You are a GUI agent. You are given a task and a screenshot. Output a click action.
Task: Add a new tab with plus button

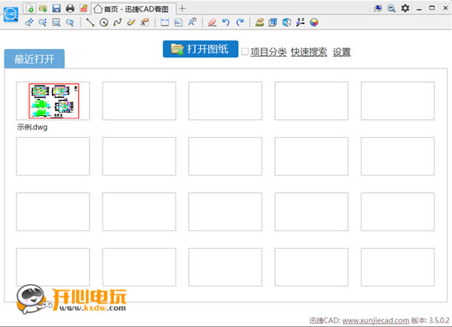point(182,8)
